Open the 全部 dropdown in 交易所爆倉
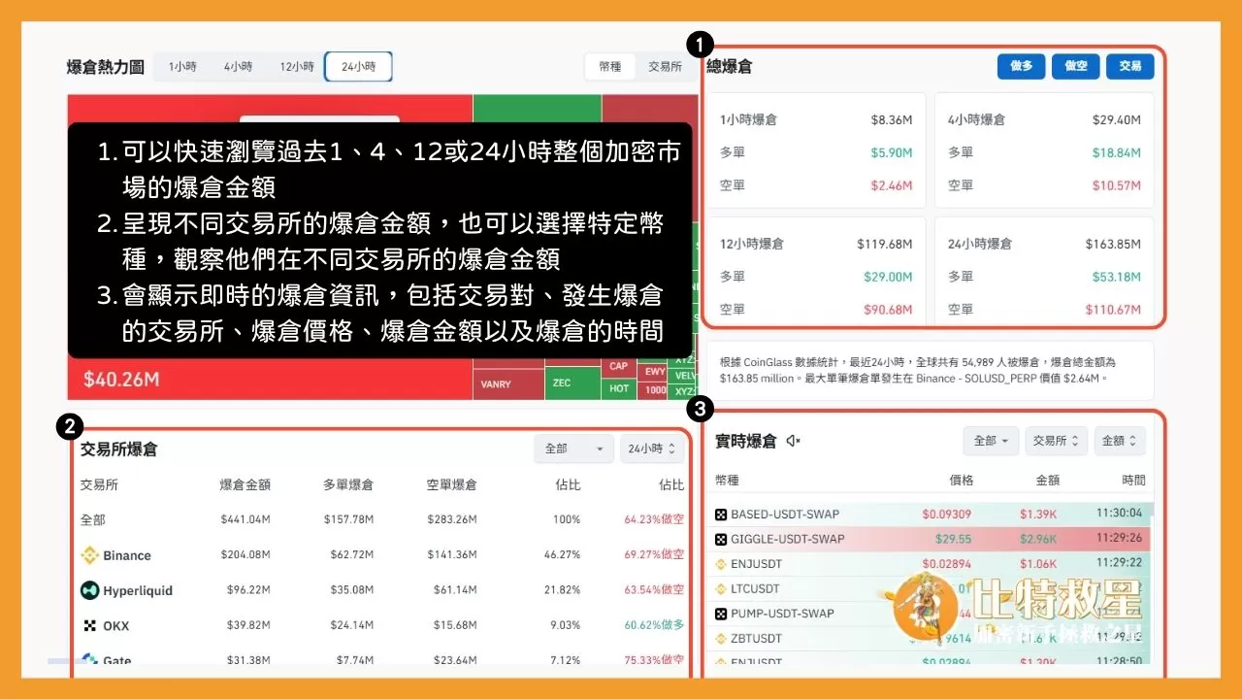1242x699 pixels. coord(573,449)
